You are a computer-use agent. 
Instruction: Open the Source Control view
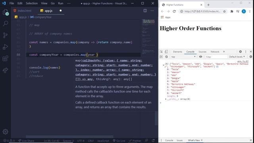pyautogui.click(x=5, y=35)
